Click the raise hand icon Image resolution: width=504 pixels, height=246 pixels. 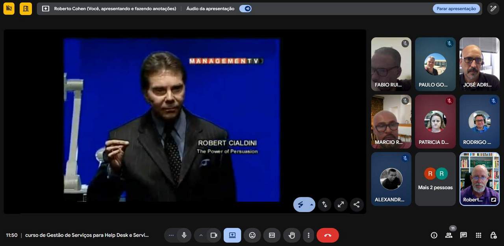click(x=292, y=235)
